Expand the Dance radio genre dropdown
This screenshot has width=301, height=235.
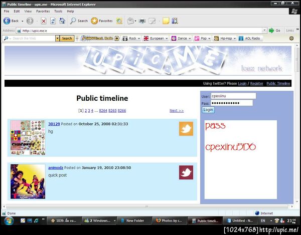tap(190, 39)
